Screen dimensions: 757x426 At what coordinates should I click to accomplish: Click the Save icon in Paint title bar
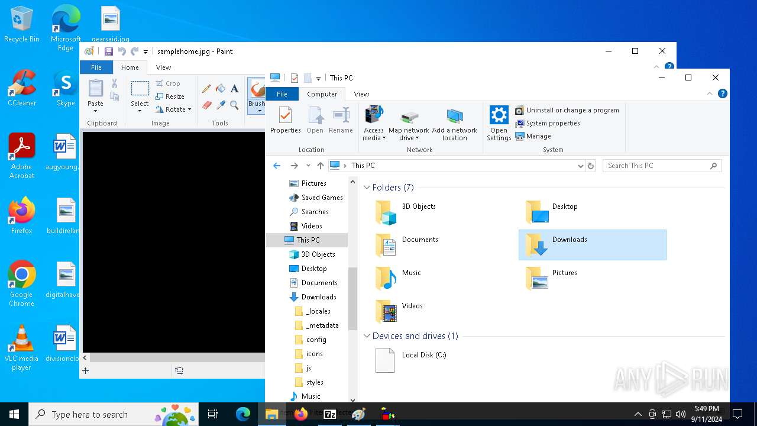(x=109, y=51)
